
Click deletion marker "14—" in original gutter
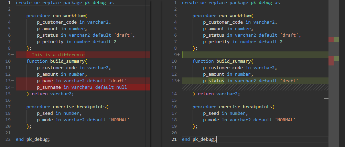10,87
